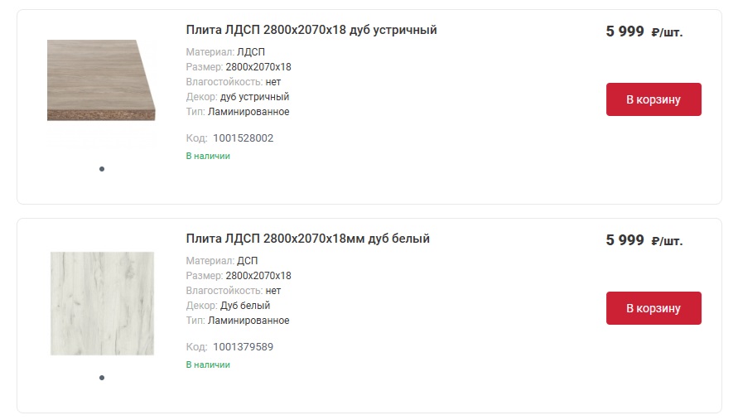
Task: Click the Материал: ДСП attribute line
Action: pos(222,260)
